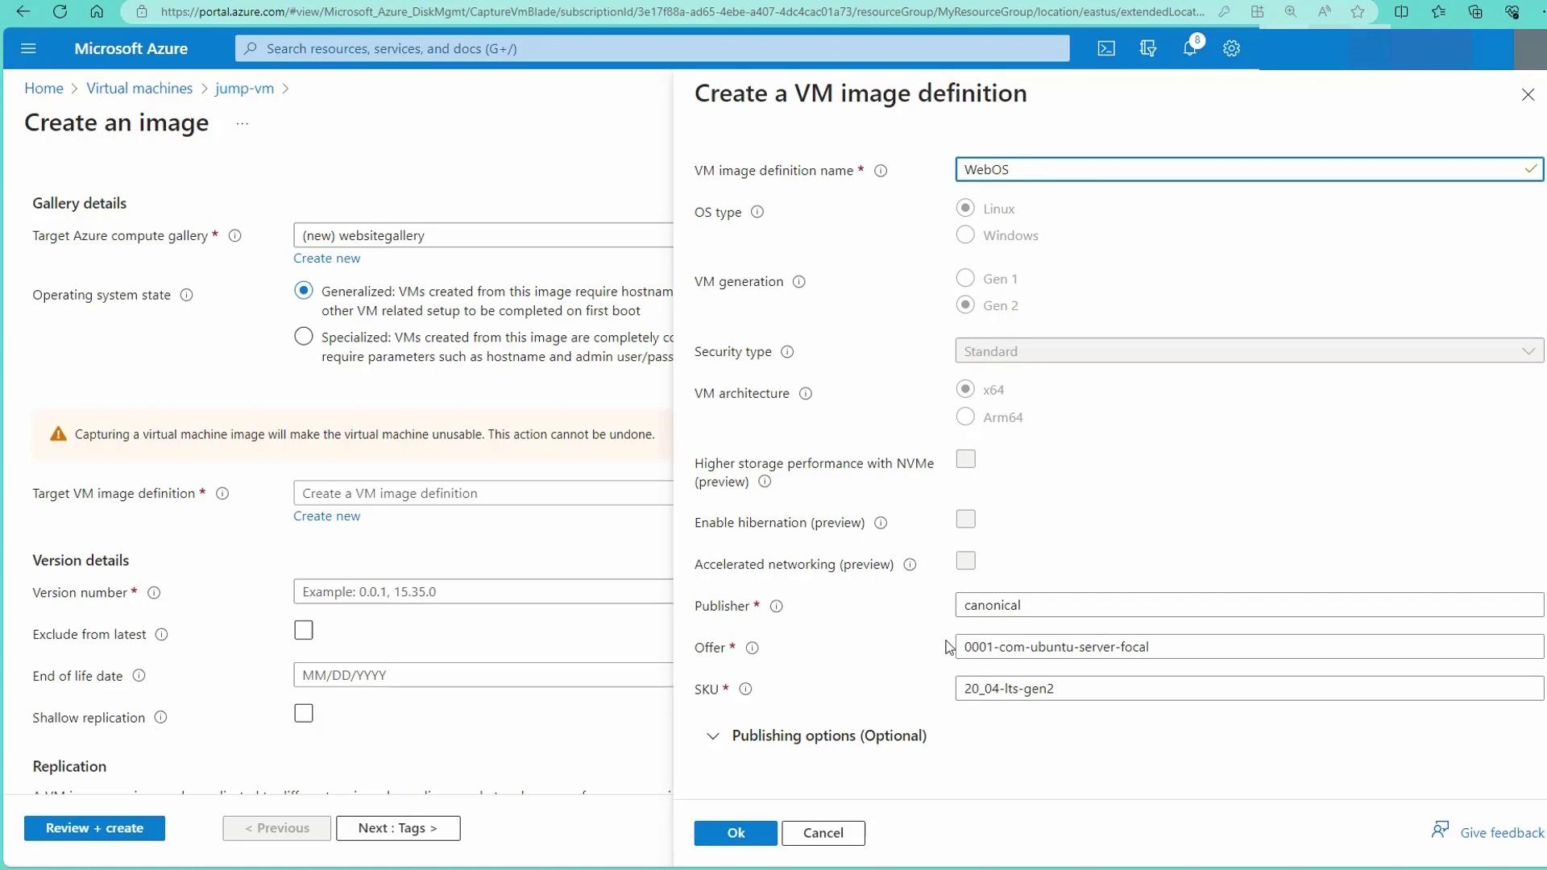Tick Higher storage performance with NVMe checkbox
This screenshot has height=870, width=1547.
tap(965, 459)
